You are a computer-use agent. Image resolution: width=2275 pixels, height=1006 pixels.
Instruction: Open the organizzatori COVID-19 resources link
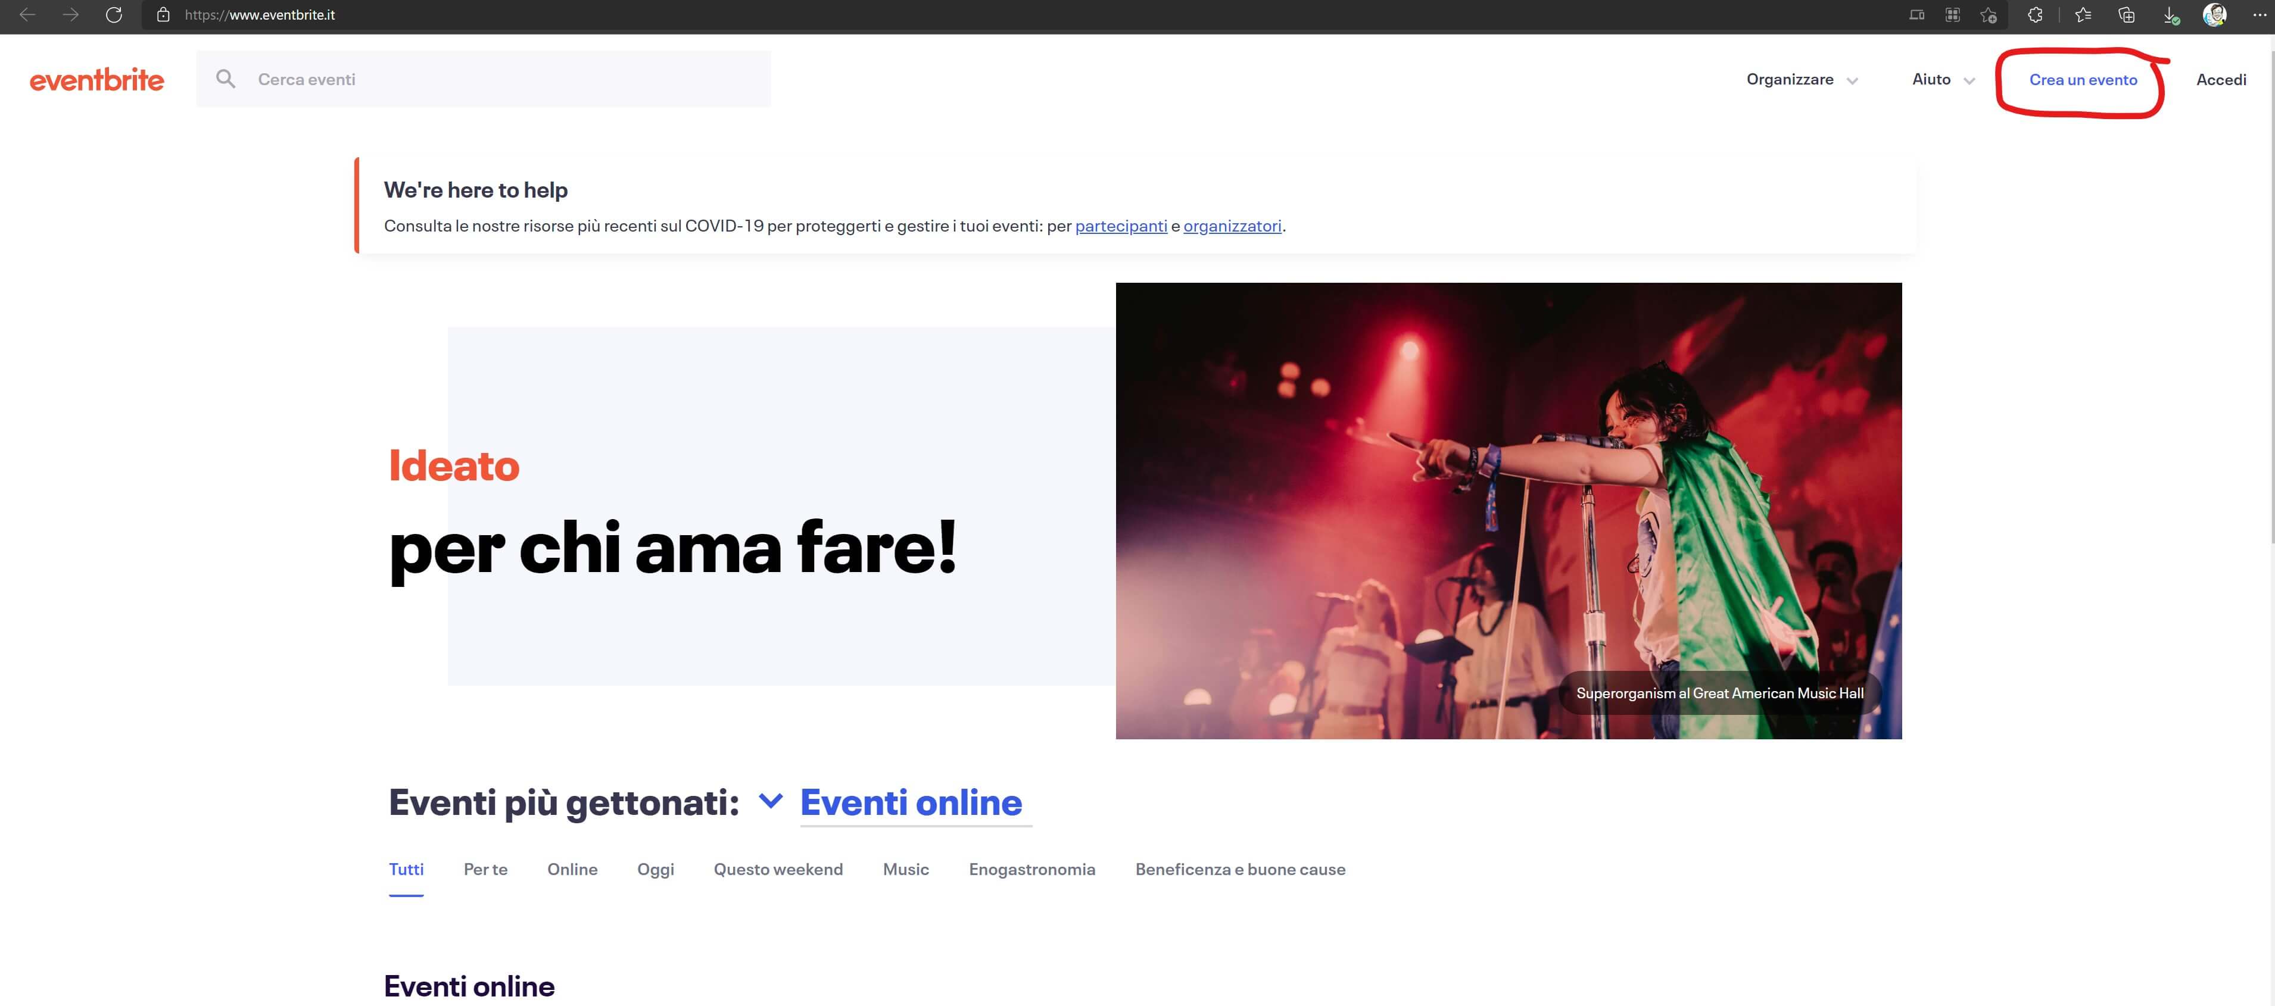point(1231,226)
